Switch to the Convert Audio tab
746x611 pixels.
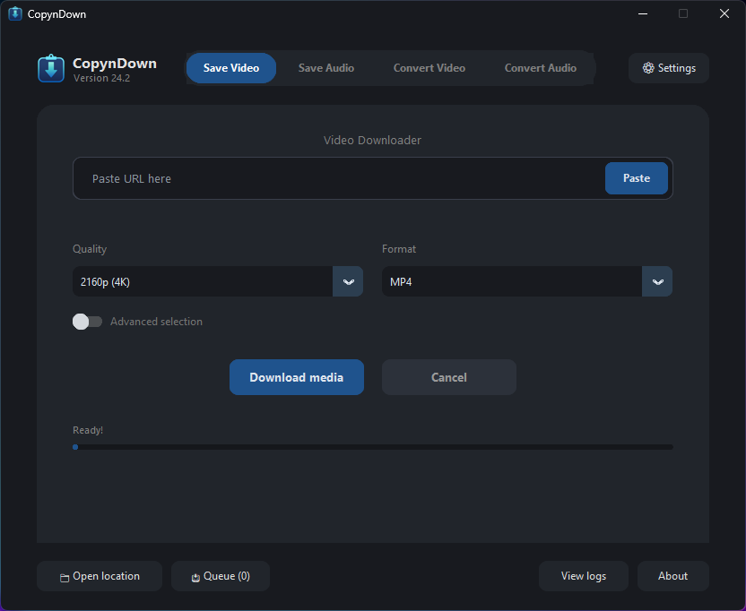(x=541, y=68)
